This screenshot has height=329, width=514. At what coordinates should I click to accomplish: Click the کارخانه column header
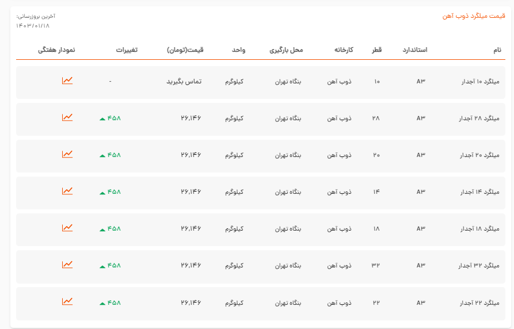point(344,50)
